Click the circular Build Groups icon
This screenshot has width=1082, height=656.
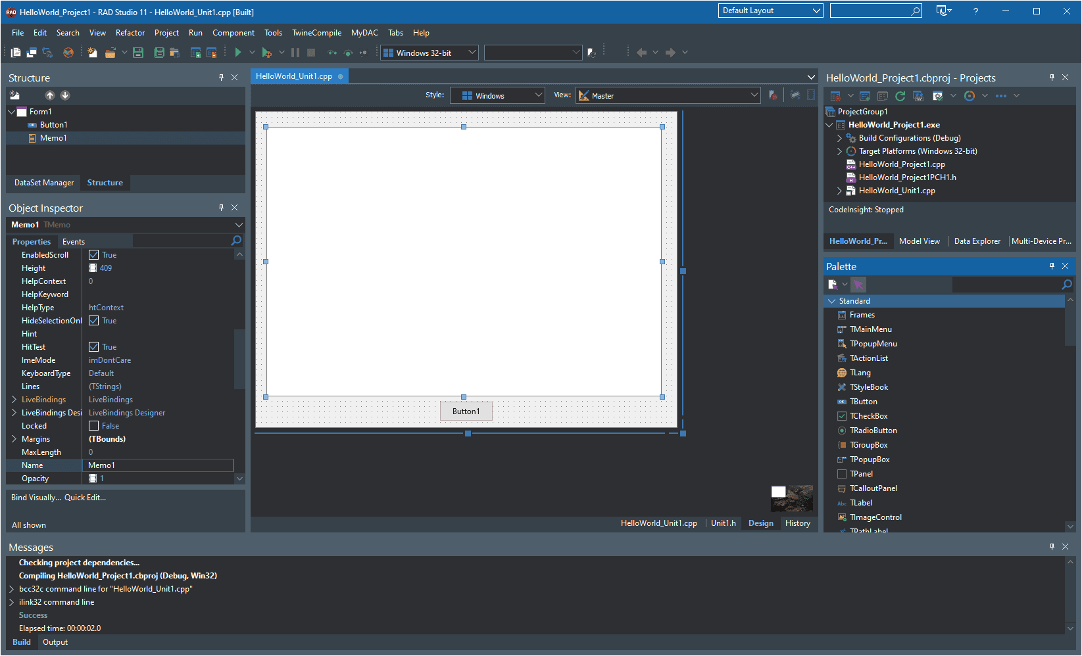970,96
